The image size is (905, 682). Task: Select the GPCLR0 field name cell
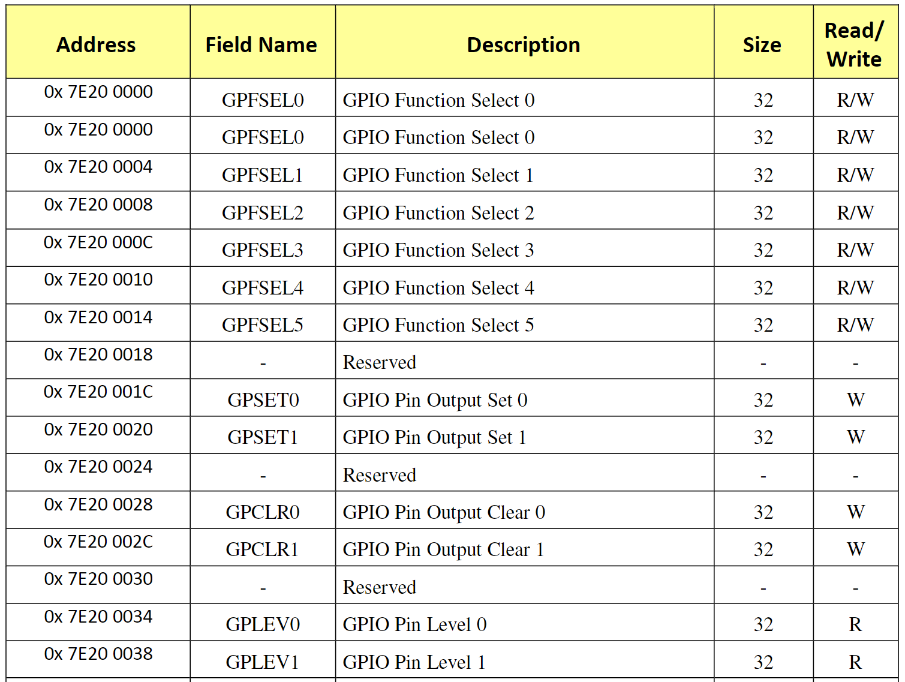[262, 512]
